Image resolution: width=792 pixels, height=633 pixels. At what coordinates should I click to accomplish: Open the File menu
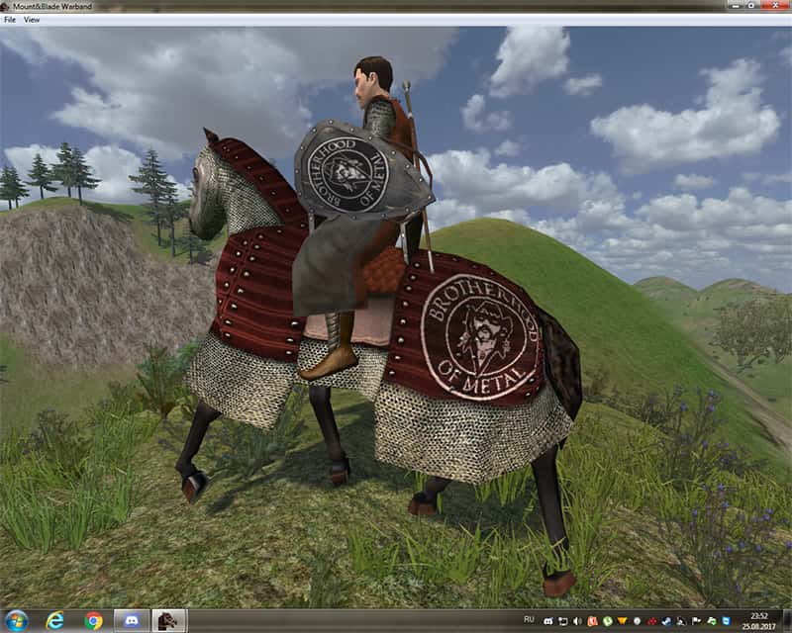[x=10, y=19]
